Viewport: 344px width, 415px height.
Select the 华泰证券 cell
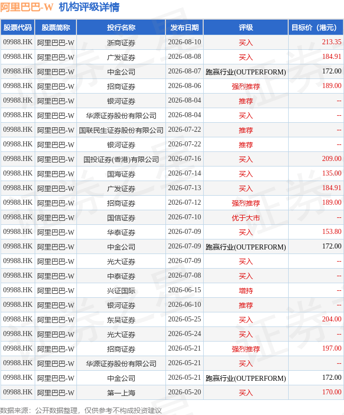pos(121,232)
